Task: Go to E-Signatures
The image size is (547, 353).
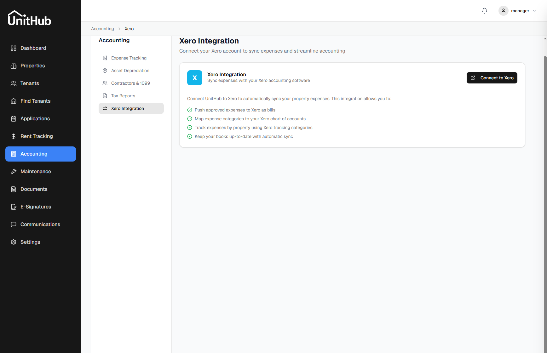Action: pyautogui.click(x=41, y=207)
